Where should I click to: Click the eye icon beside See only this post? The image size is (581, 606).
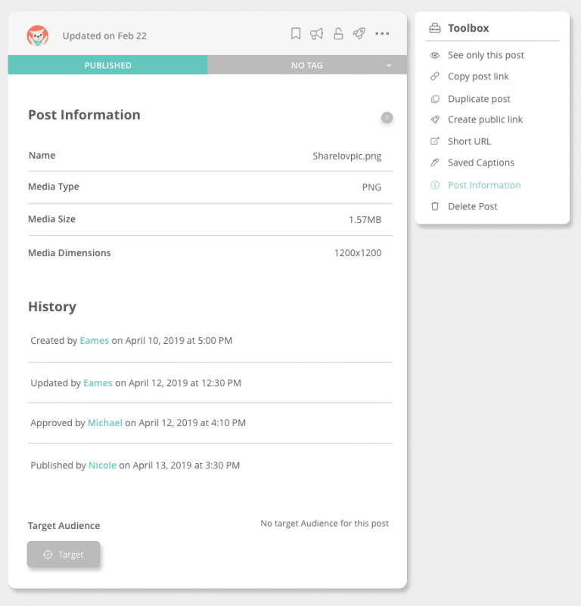tap(435, 55)
